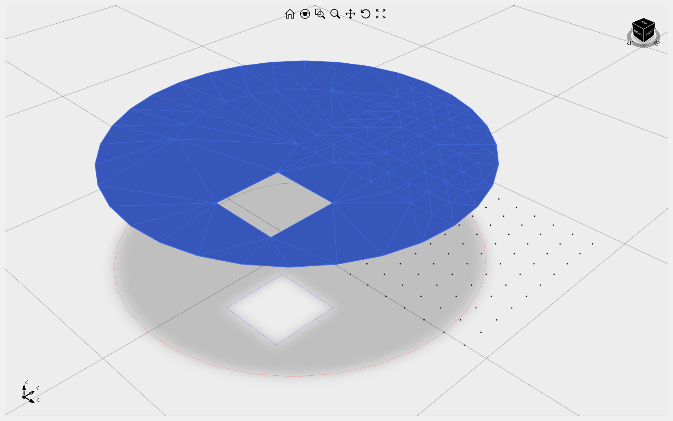673x421 pixels.
Task: Toggle the eye look-around view icon
Action: [305, 14]
